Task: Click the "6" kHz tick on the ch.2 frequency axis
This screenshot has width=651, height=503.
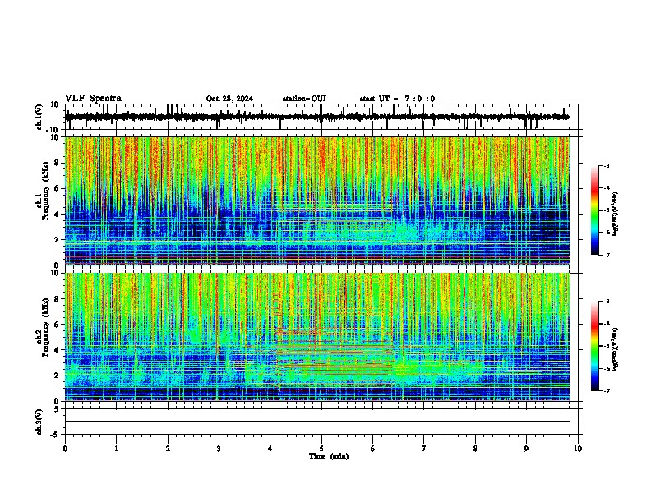Action: tap(57, 325)
